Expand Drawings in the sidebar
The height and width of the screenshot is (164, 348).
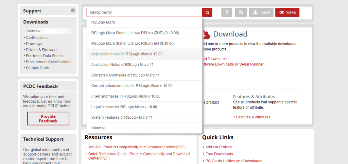34,44
